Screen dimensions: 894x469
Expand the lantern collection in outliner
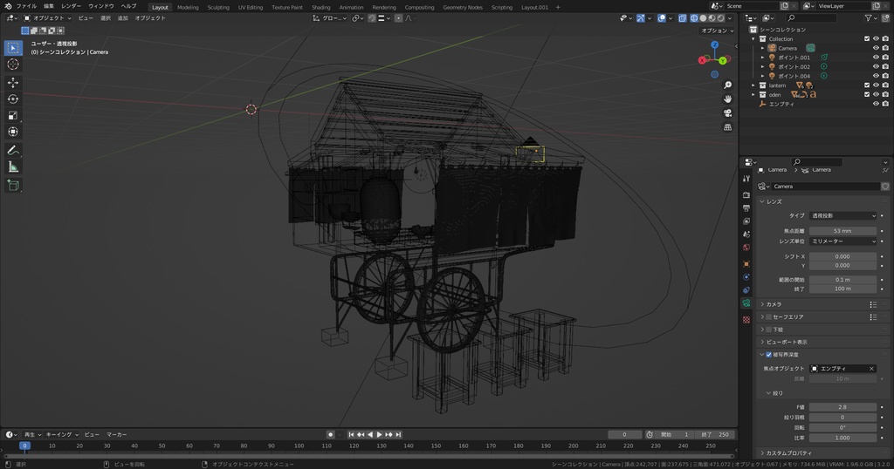pyautogui.click(x=753, y=85)
